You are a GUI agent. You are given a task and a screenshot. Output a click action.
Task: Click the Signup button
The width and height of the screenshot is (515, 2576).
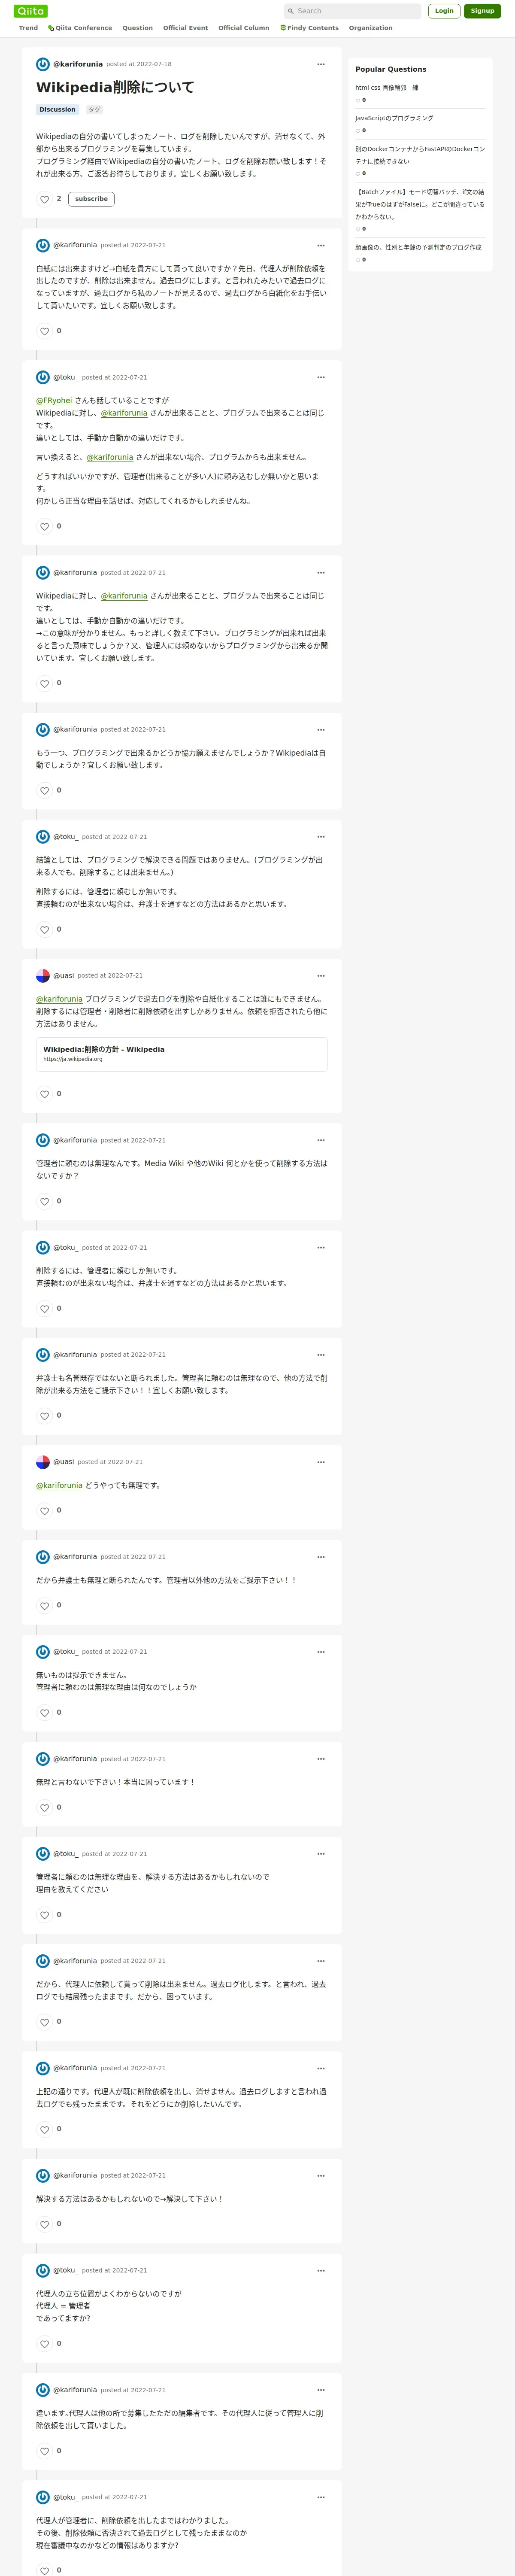pos(482,11)
